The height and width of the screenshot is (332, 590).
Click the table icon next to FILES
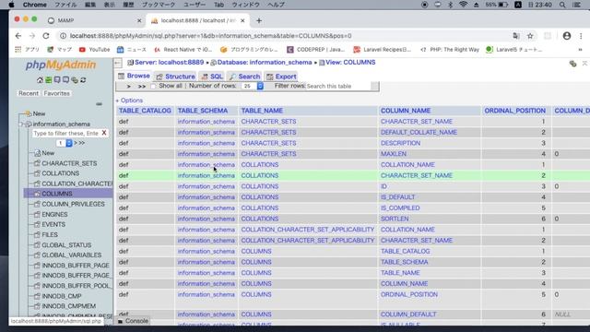pos(37,234)
